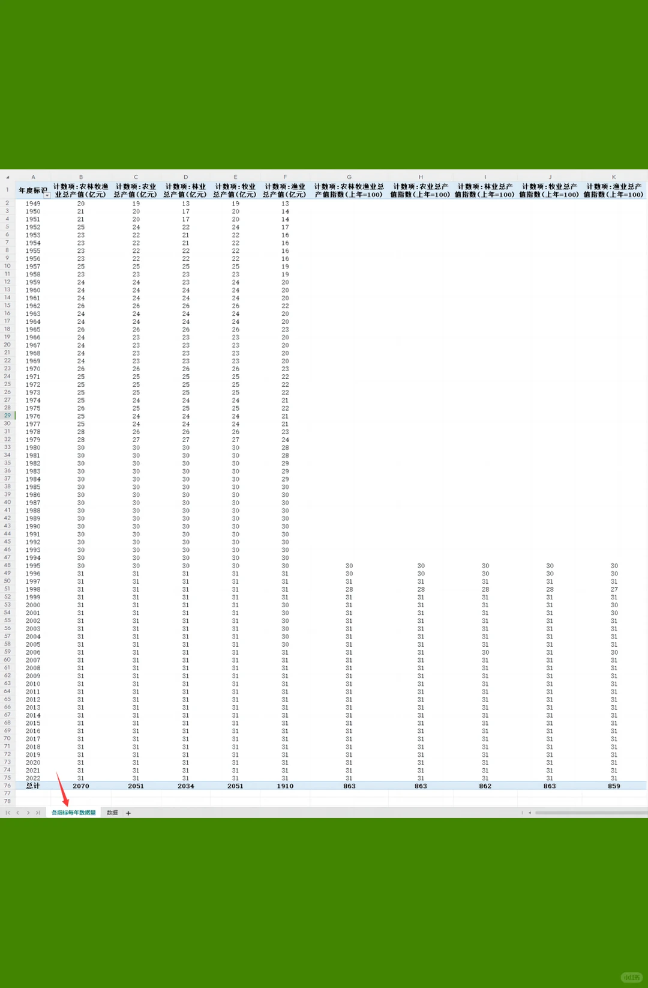Switch to the 数据 sheet tab

(112, 813)
